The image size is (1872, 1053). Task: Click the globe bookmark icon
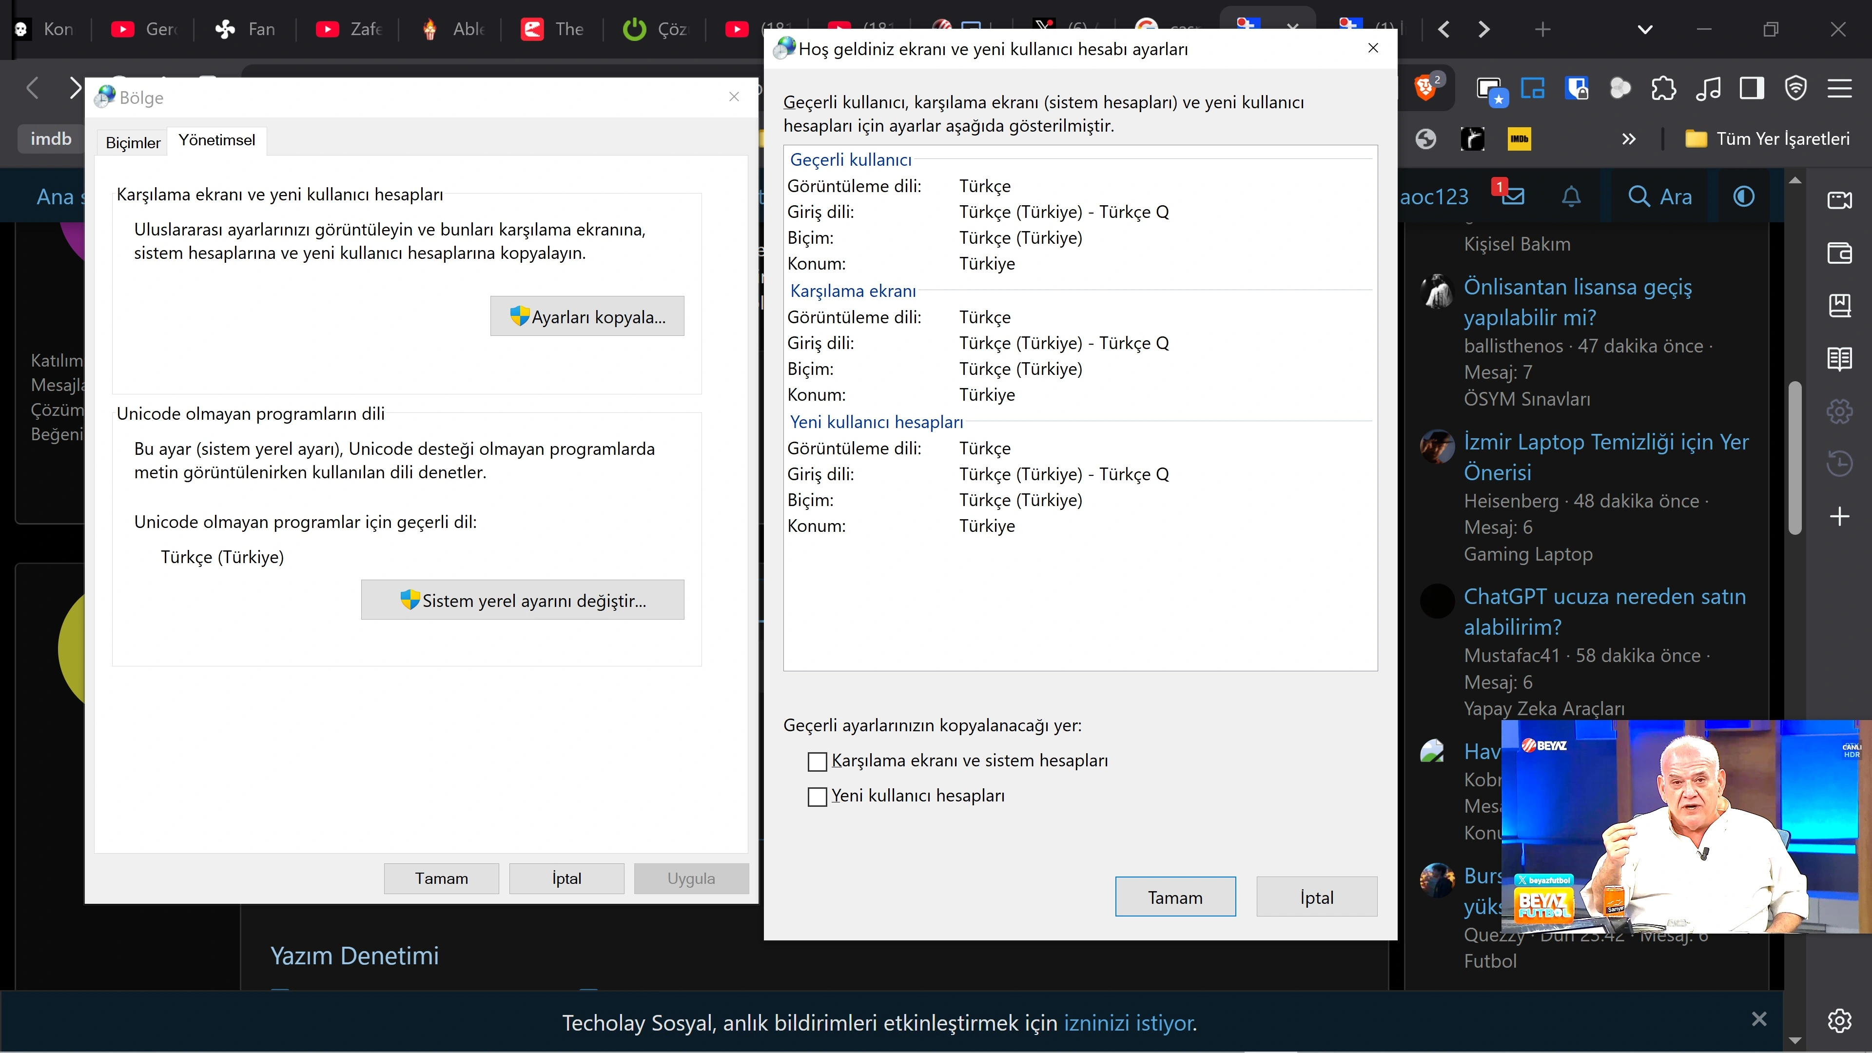click(x=1426, y=139)
